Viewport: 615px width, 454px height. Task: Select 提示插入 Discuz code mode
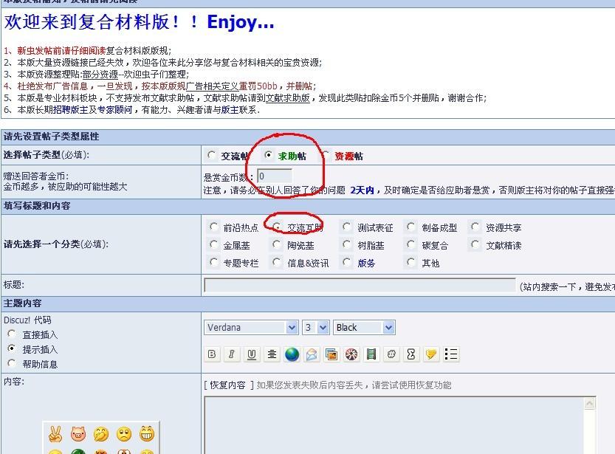pos(12,348)
